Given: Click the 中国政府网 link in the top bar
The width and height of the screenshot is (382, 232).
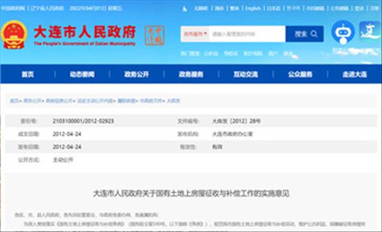Looking at the screenshot, I should click(x=13, y=8).
